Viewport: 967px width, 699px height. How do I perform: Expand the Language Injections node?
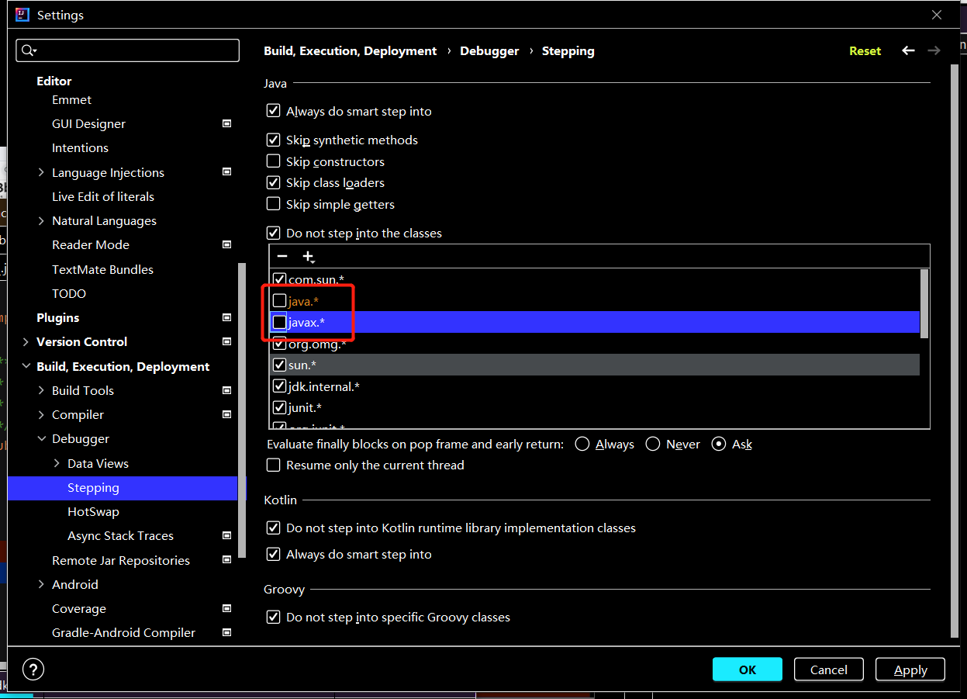tap(43, 172)
